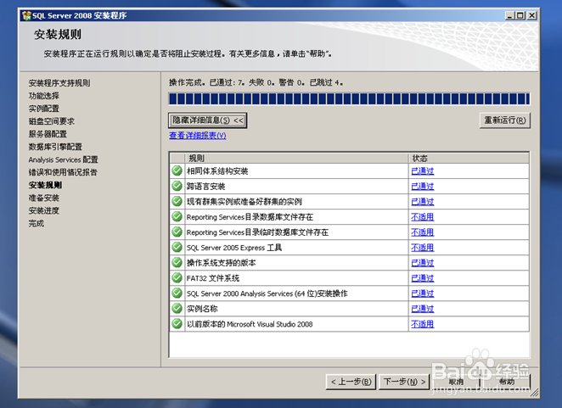Maximize the SQL Server 2008 setup window

[520, 15]
